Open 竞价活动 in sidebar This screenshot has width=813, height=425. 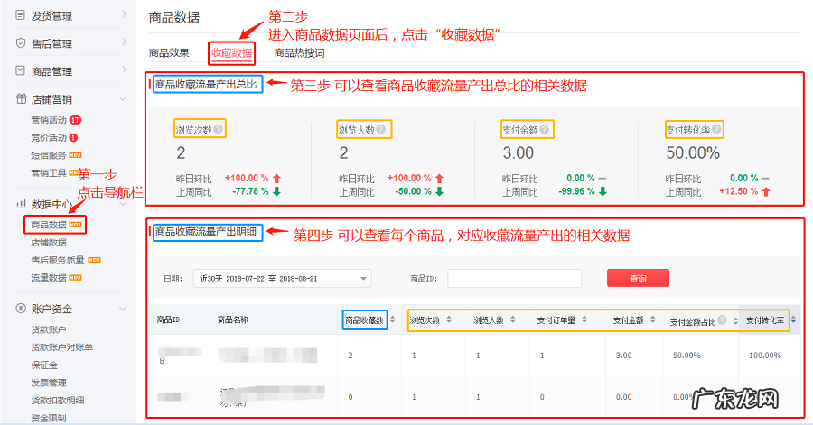(49, 138)
